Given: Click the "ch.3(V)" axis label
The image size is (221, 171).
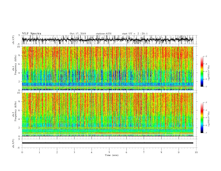Looking at the screenshot, I should pyautogui.click(x=13, y=143).
